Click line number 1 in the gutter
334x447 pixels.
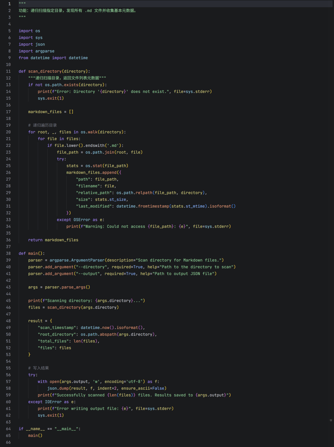tap(9, 4)
